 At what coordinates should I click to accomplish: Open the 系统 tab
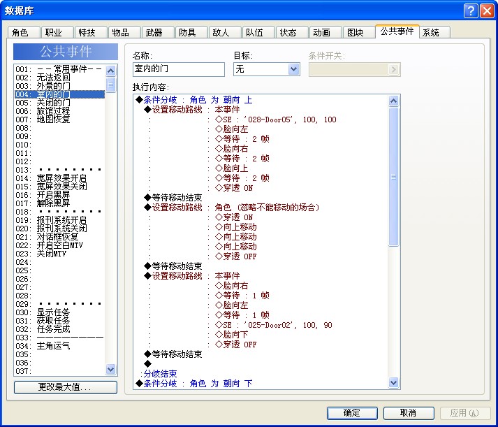click(434, 32)
